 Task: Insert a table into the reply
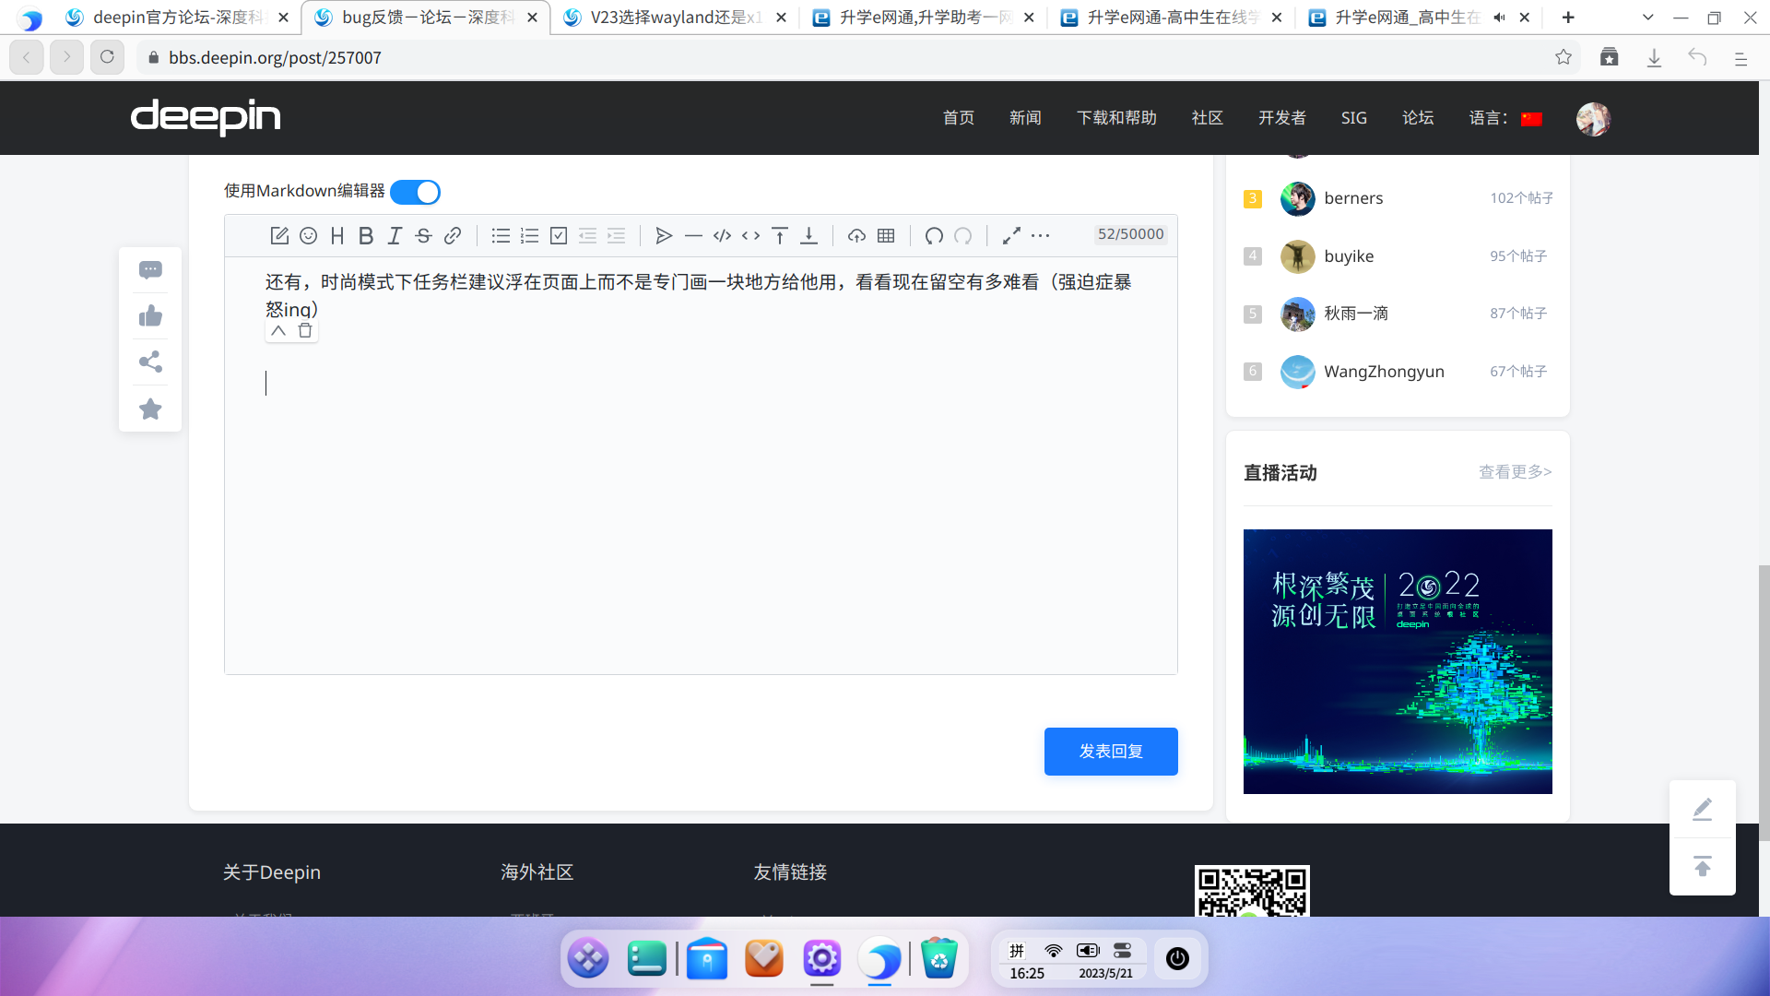click(x=886, y=235)
